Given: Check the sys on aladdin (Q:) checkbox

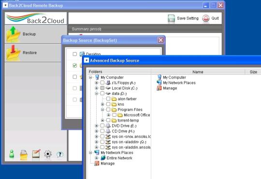Looking at the screenshot, I should (x=102, y=142).
